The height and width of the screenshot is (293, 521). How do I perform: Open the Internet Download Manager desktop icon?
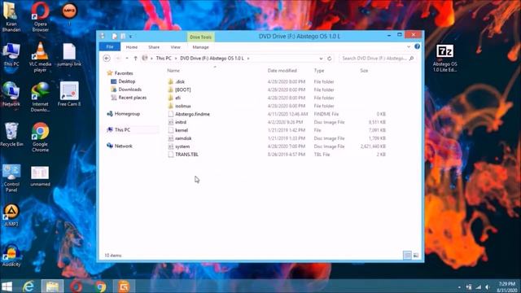[x=40, y=97]
